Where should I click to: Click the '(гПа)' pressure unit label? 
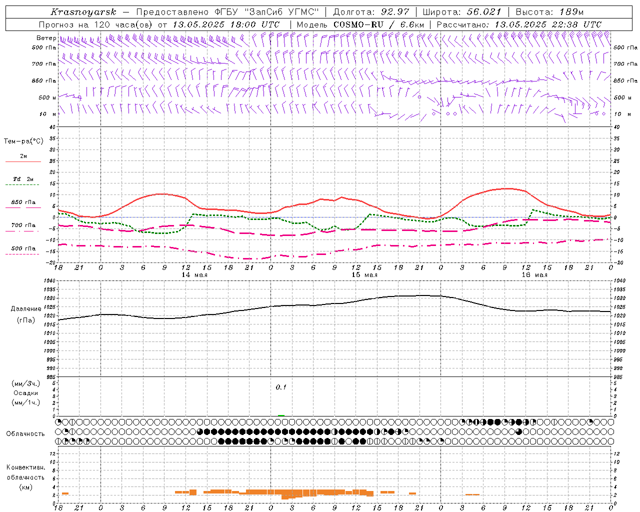pos(26,320)
